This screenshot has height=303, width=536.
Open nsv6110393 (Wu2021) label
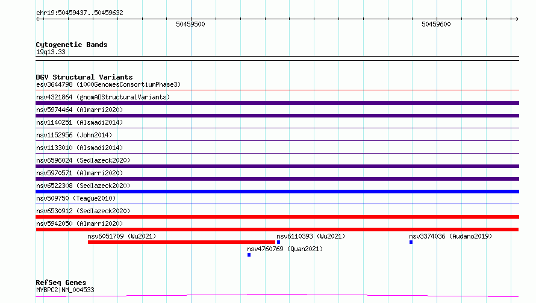coord(311,236)
